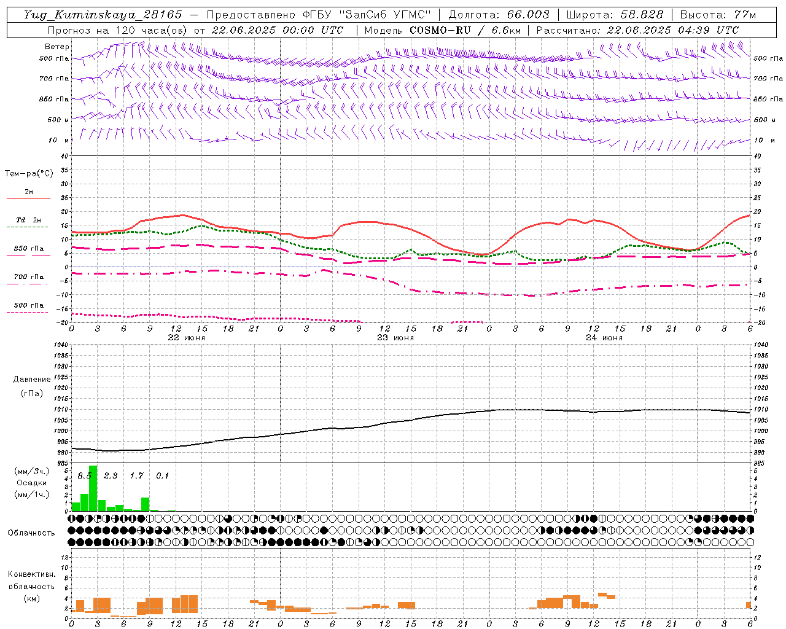Click the station name Yug_Kuminskaya_28165
786x629 pixels.
[103, 15]
